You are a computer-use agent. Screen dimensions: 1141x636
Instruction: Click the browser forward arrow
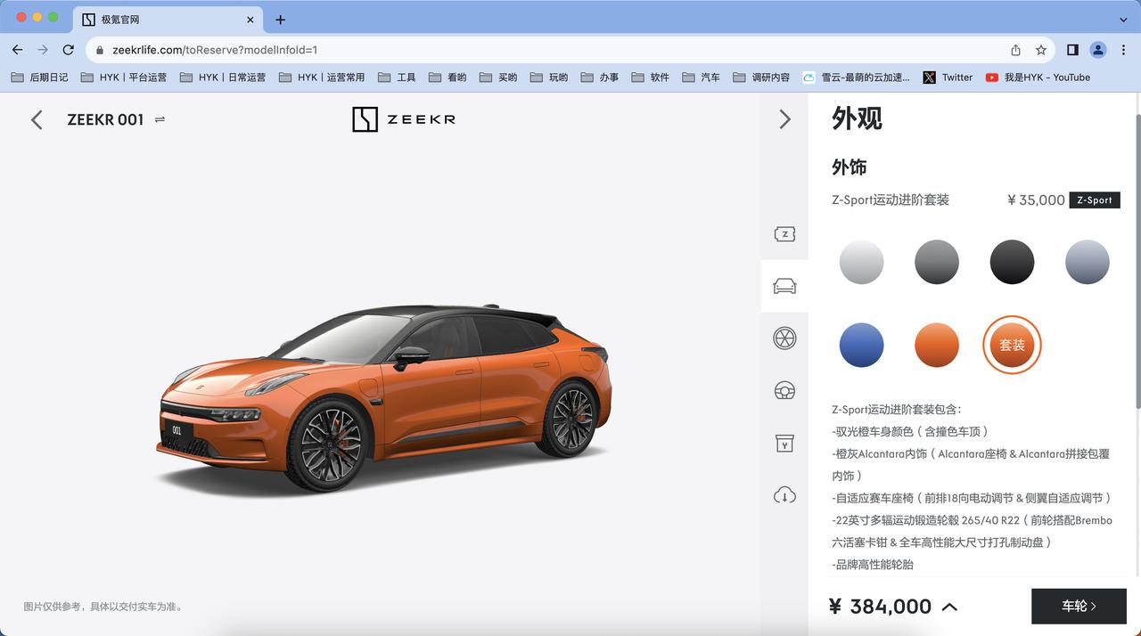(43, 50)
